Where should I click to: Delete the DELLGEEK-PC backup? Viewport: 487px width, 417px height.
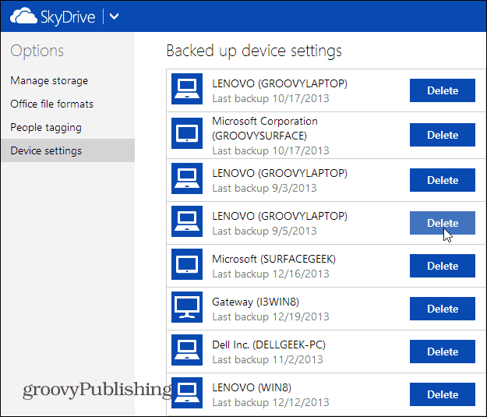[443, 352]
